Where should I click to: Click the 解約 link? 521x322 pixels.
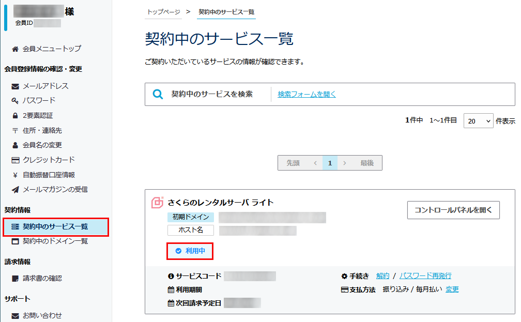pyautogui.click(x=382, y=276)
